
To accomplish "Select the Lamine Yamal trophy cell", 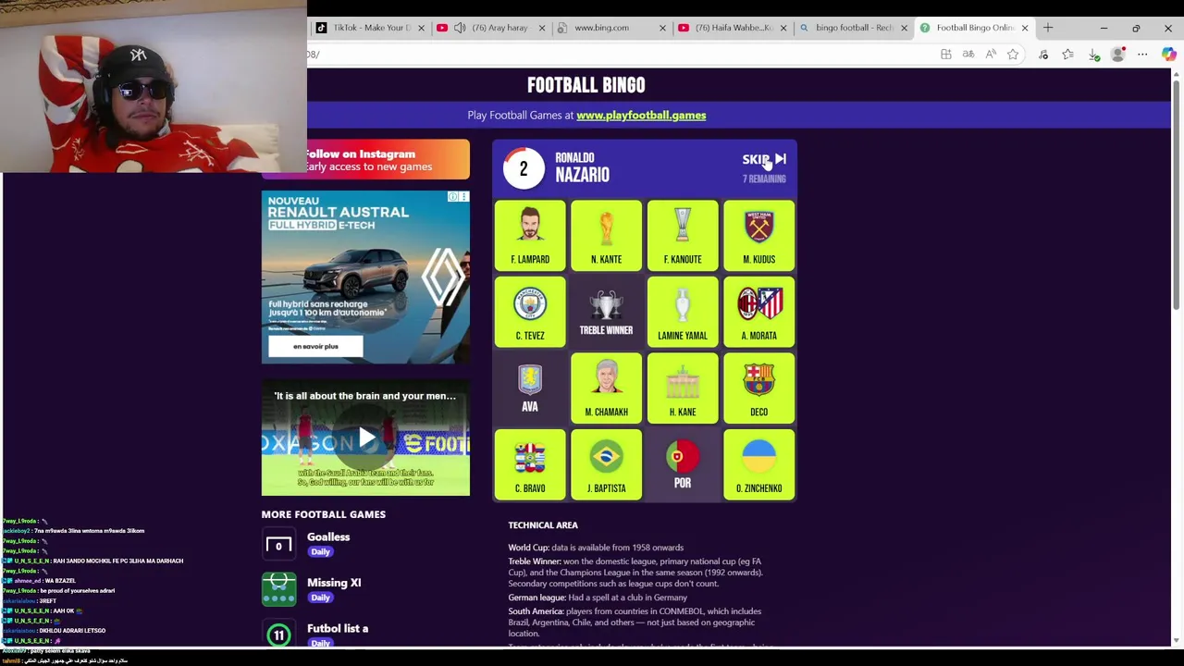I will point(683,313).
